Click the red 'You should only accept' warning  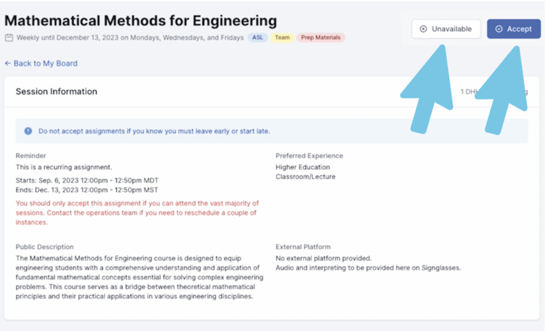pos(137,213)
